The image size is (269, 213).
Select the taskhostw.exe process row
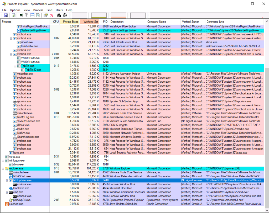132,46
